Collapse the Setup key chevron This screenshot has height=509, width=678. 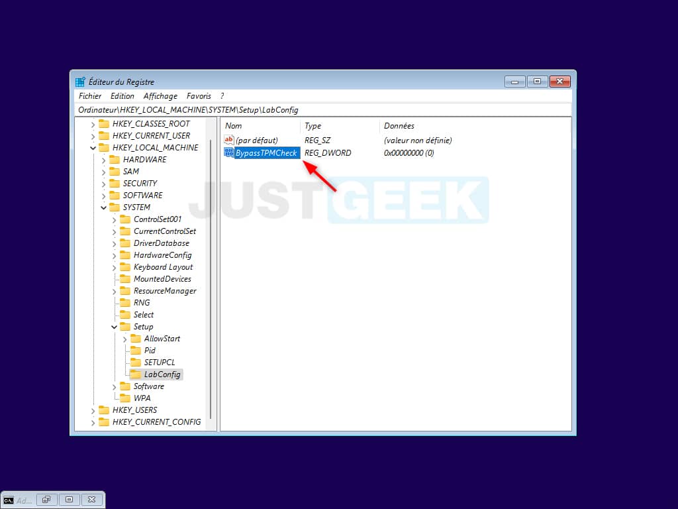114,327
